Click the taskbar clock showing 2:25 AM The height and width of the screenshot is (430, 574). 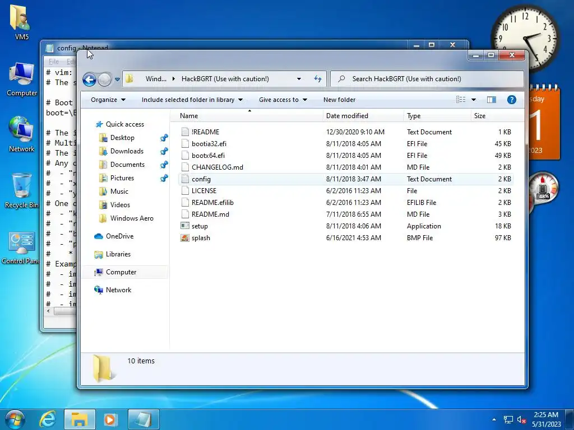pyautogui.click(x=546, y=419)
